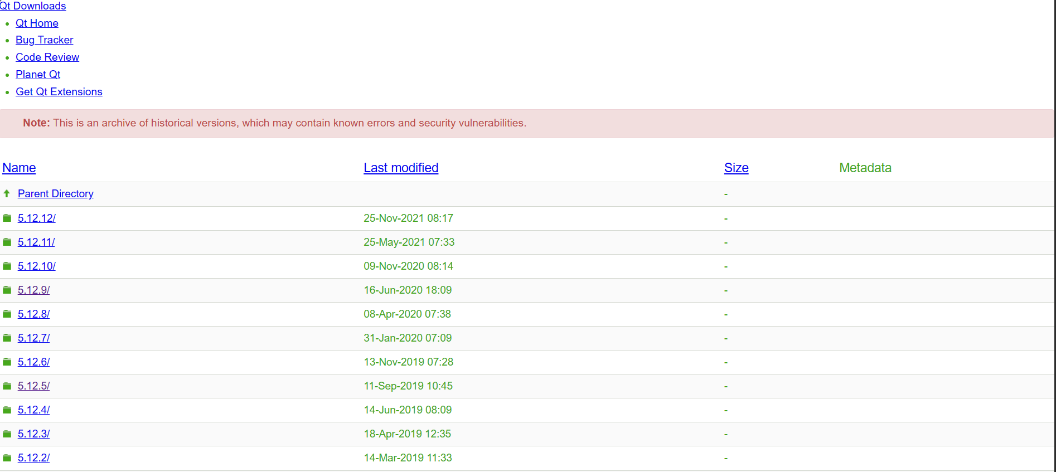The image size is (1056, 472).
Task: Sort the listing by Size
Action: 736,168
